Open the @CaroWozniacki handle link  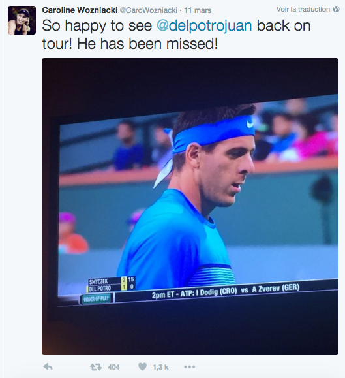[148, 10]
